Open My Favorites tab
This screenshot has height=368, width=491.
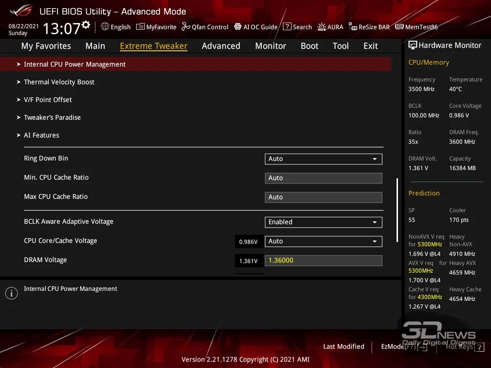tap(46, 46)
